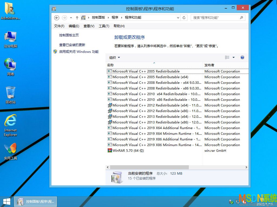
Task: Select the 这台电脑 desktop icon
Action: (x=11, y=39)
